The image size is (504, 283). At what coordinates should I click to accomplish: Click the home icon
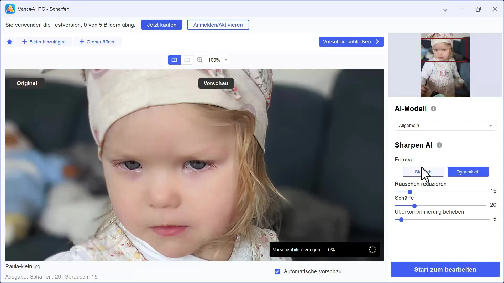(10, 42)
